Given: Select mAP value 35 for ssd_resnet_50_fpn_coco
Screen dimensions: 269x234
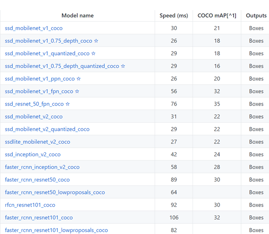Looking at the screenshot, I should click(217, 104).
